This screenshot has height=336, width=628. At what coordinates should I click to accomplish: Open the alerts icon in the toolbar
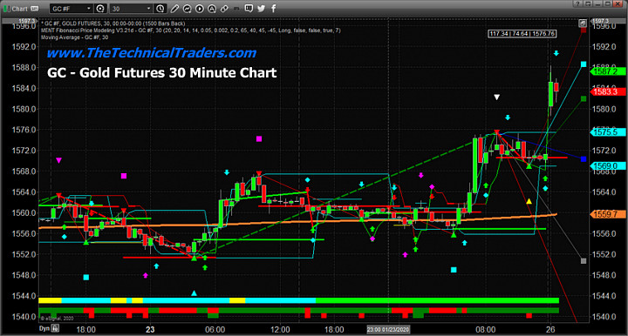point(212,9)
